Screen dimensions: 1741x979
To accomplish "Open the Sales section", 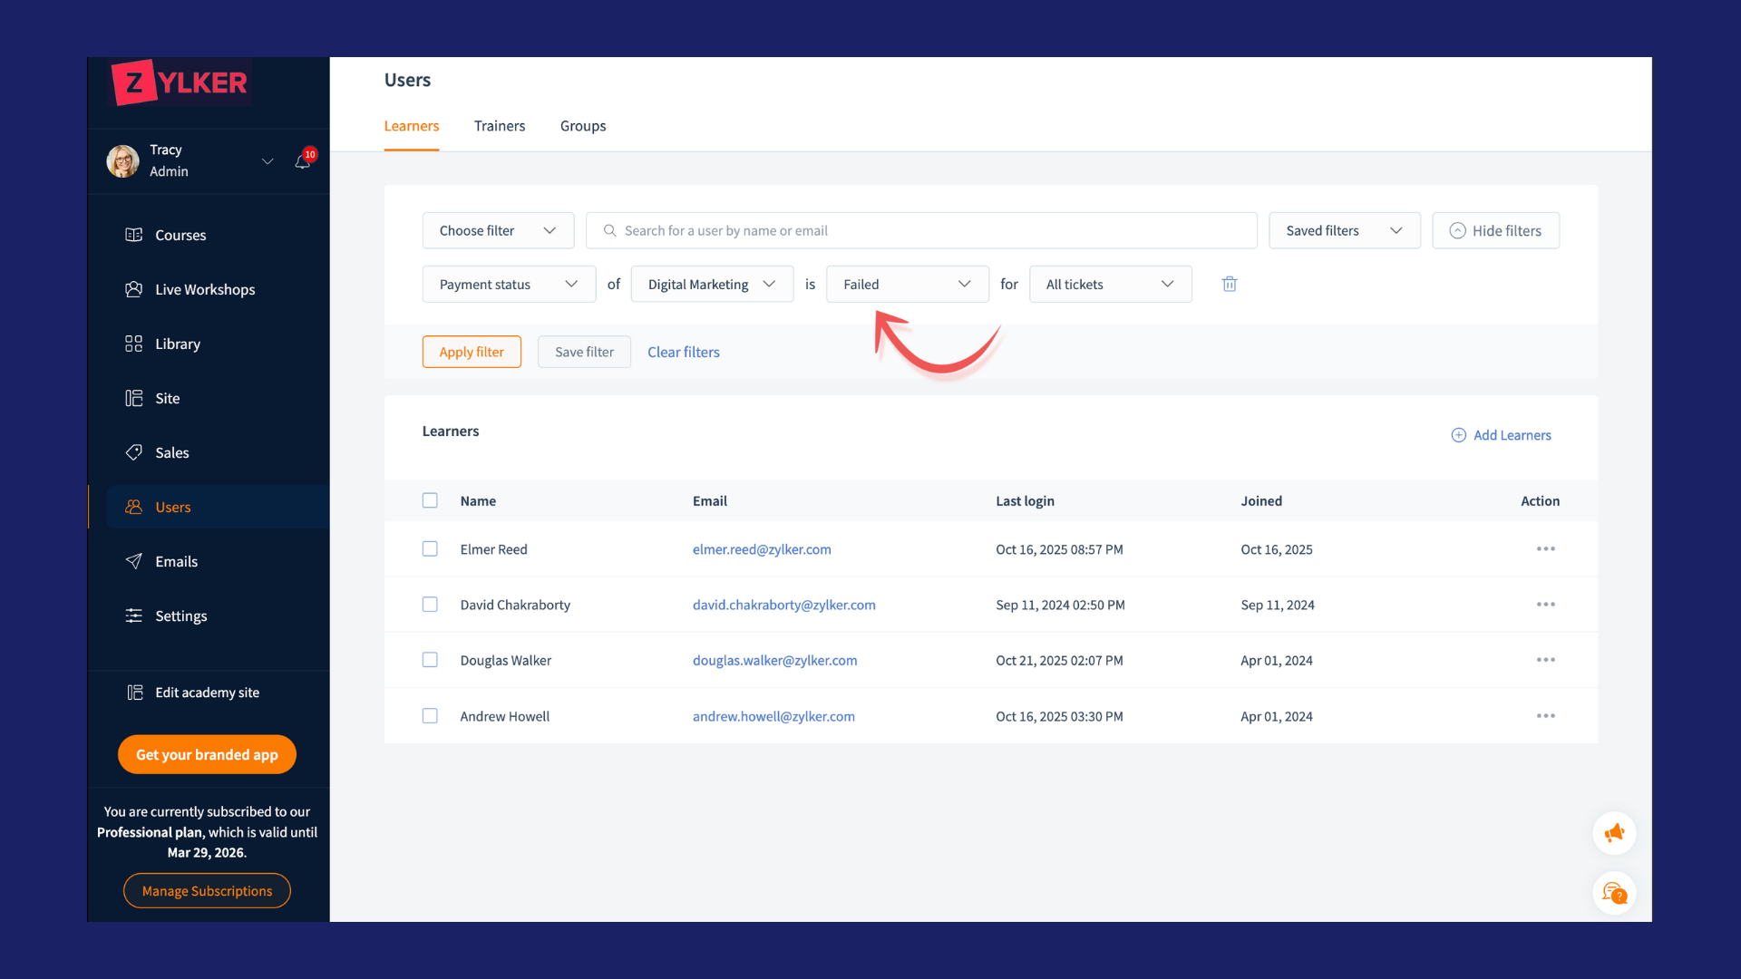I will [171, 452].
